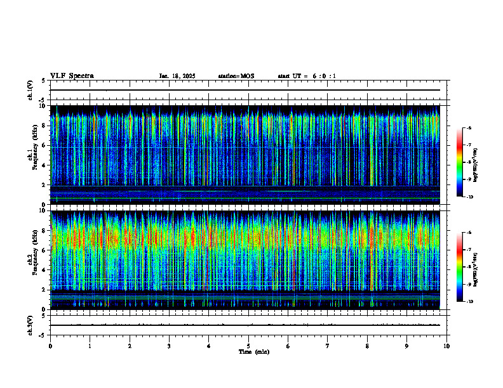Click time axis tick label "6"
The height and width of the screenshot is (388, 503).
288,346
